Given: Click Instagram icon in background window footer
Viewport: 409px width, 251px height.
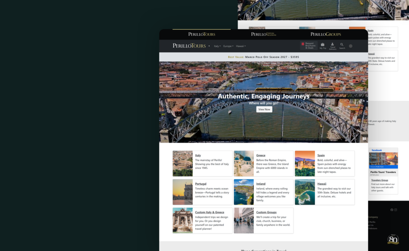Looking at the screenshot, I should [x=395, y=210].
